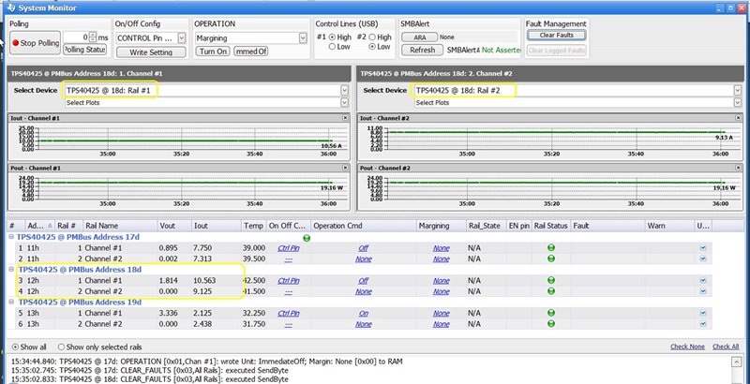750x384 pixels.
Task: Click the log pane scrollbar up arrow
Action: click(x=737, y=362)
